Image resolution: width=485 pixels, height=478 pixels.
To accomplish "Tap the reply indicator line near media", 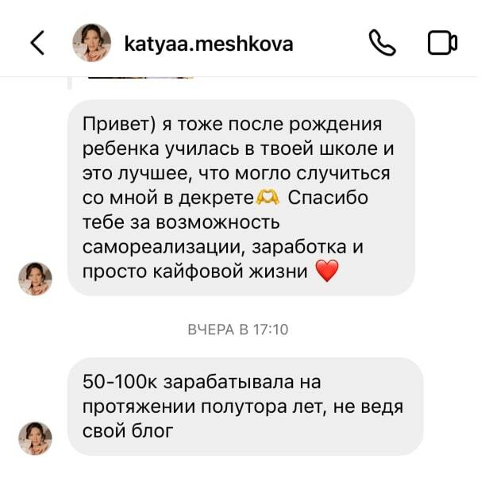I will pos(70,83).
